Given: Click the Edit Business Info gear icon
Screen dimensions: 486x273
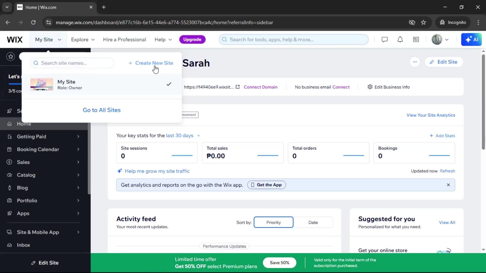Looking at the screenshot, I should point(370,87).
